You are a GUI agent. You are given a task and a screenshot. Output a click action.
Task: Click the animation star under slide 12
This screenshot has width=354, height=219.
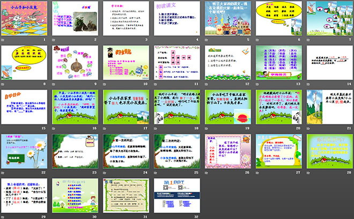click(x=206, y=84)
